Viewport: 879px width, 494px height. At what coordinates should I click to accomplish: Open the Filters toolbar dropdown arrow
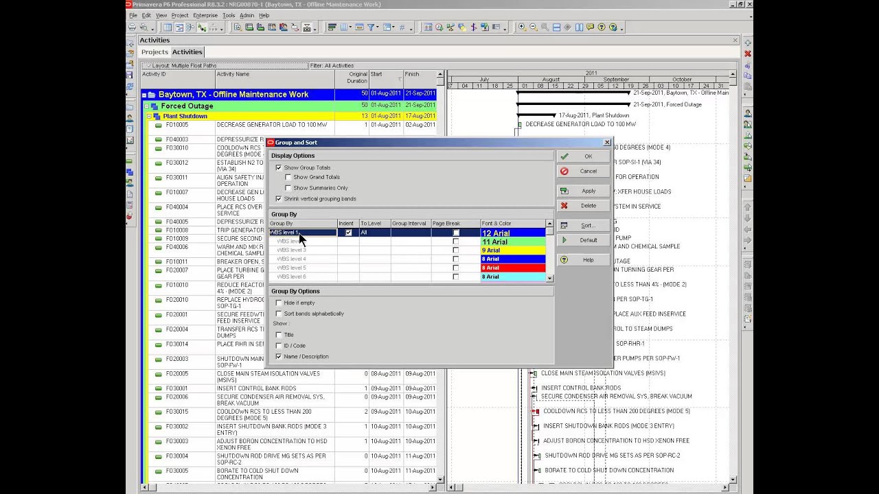point(378,27)
